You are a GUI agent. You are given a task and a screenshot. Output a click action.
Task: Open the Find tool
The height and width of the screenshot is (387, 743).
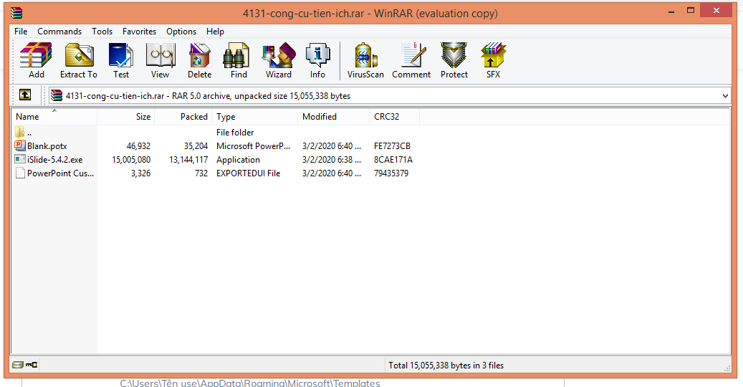[x=239, y=61]
